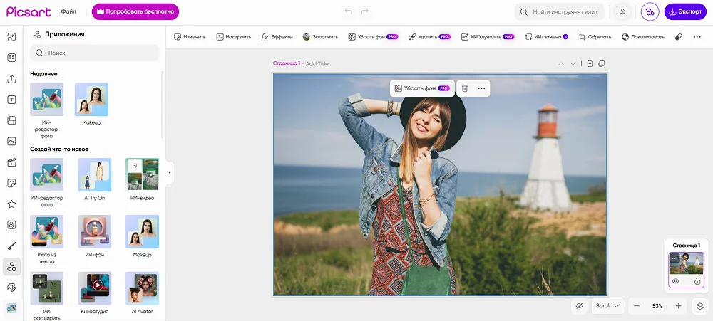Toggle the crossed-eye hide button near Scroll
This screenshot has height=321, width=713.
580,306
